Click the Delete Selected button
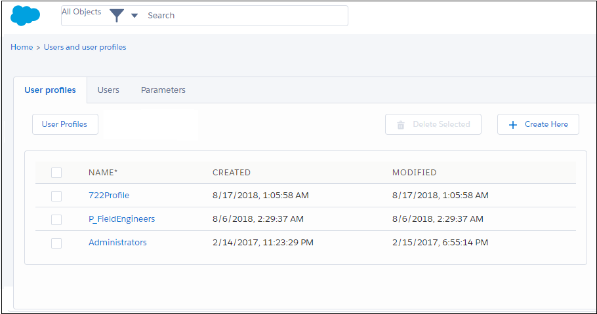The width and height of the screenshot is (597, 314). tap(433, 124)
